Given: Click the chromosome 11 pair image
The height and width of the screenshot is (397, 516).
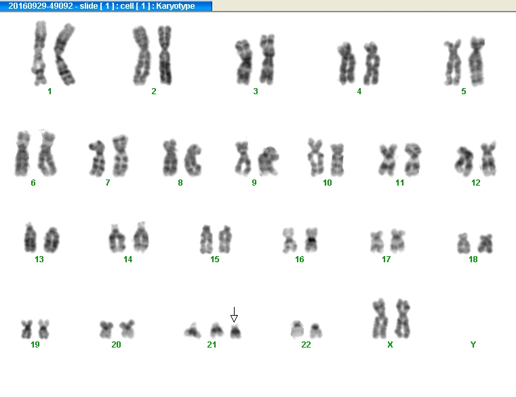Looking at the screenshot, I should (x=400, y=159).
